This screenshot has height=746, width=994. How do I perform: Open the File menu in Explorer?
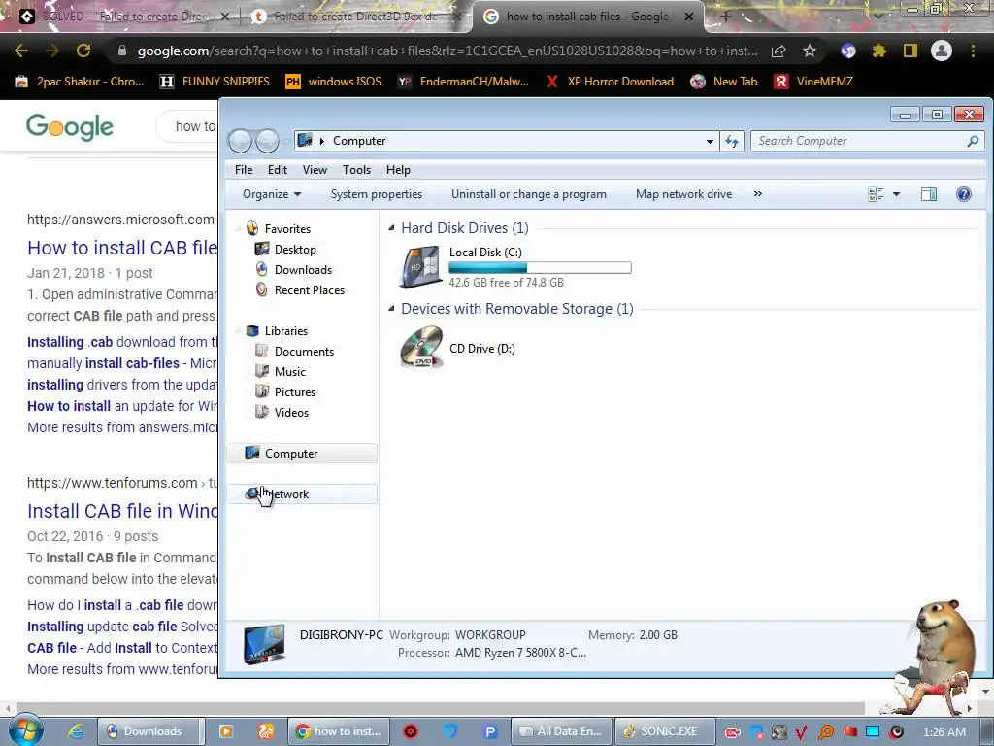point(244,170)
